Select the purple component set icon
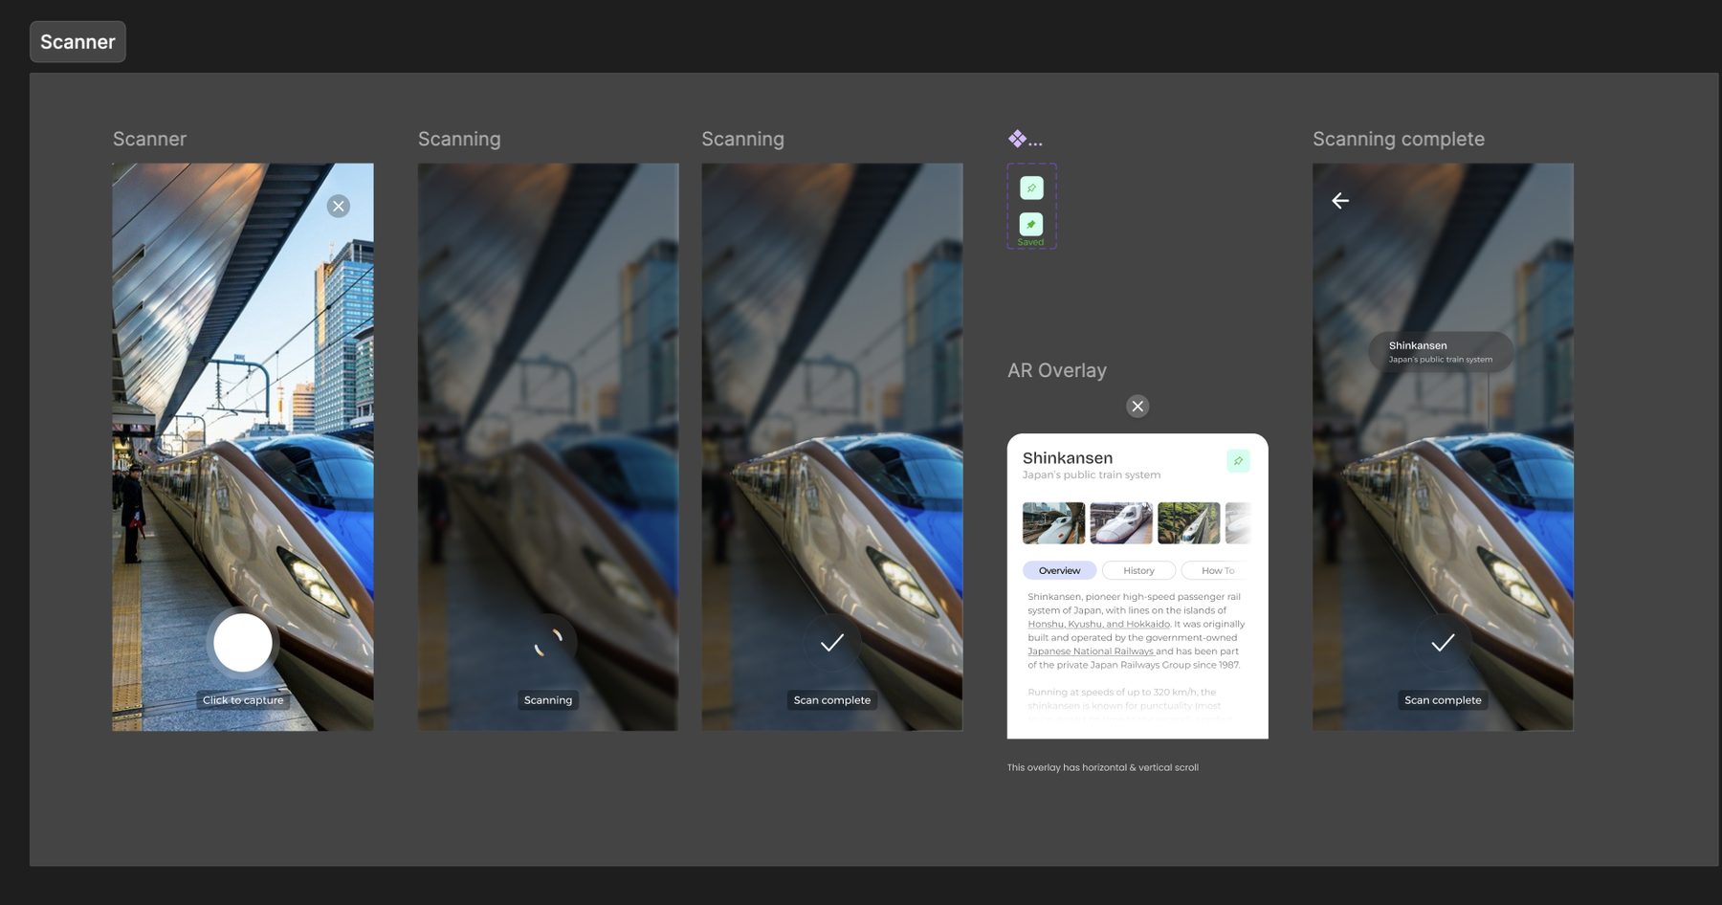This screenshot has height=905, width=1722. pyautogui.click(x=1017, y=140)
